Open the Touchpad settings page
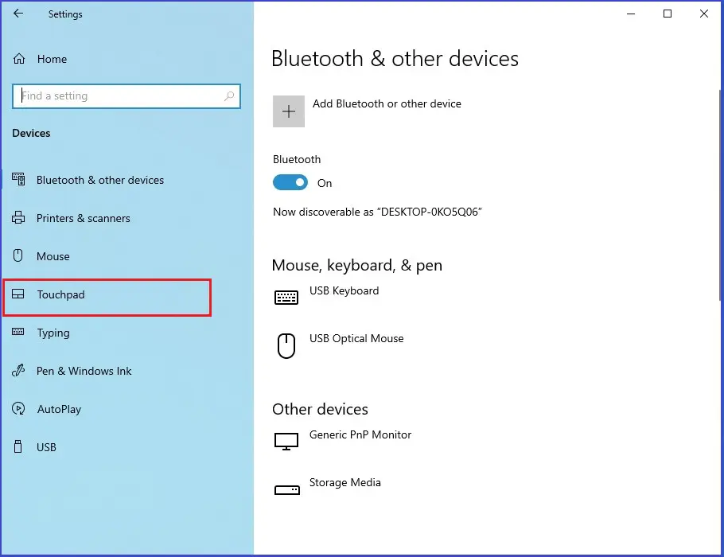This screenshot has width=724, height=557. [60, 295]
